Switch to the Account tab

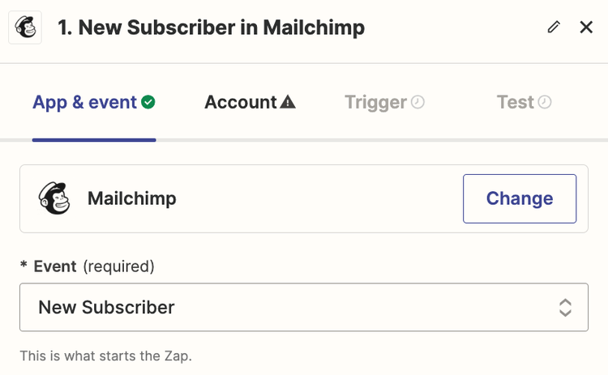point(241,102)
